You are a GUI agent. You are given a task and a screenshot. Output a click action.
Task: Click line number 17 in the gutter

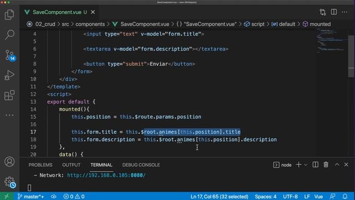click(33, 132)
